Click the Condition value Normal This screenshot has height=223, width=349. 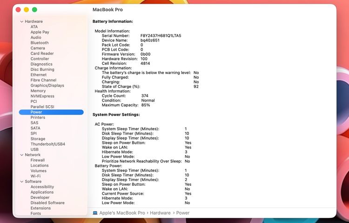coord(148,101)
